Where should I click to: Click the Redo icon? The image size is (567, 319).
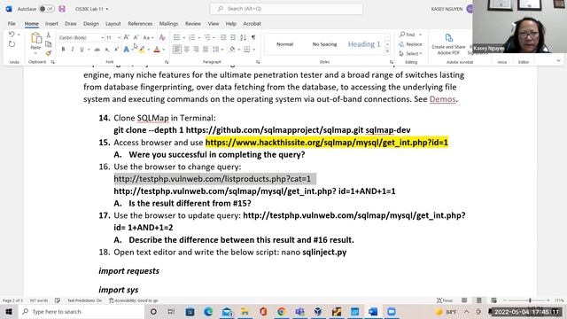(x=12, y=44)
